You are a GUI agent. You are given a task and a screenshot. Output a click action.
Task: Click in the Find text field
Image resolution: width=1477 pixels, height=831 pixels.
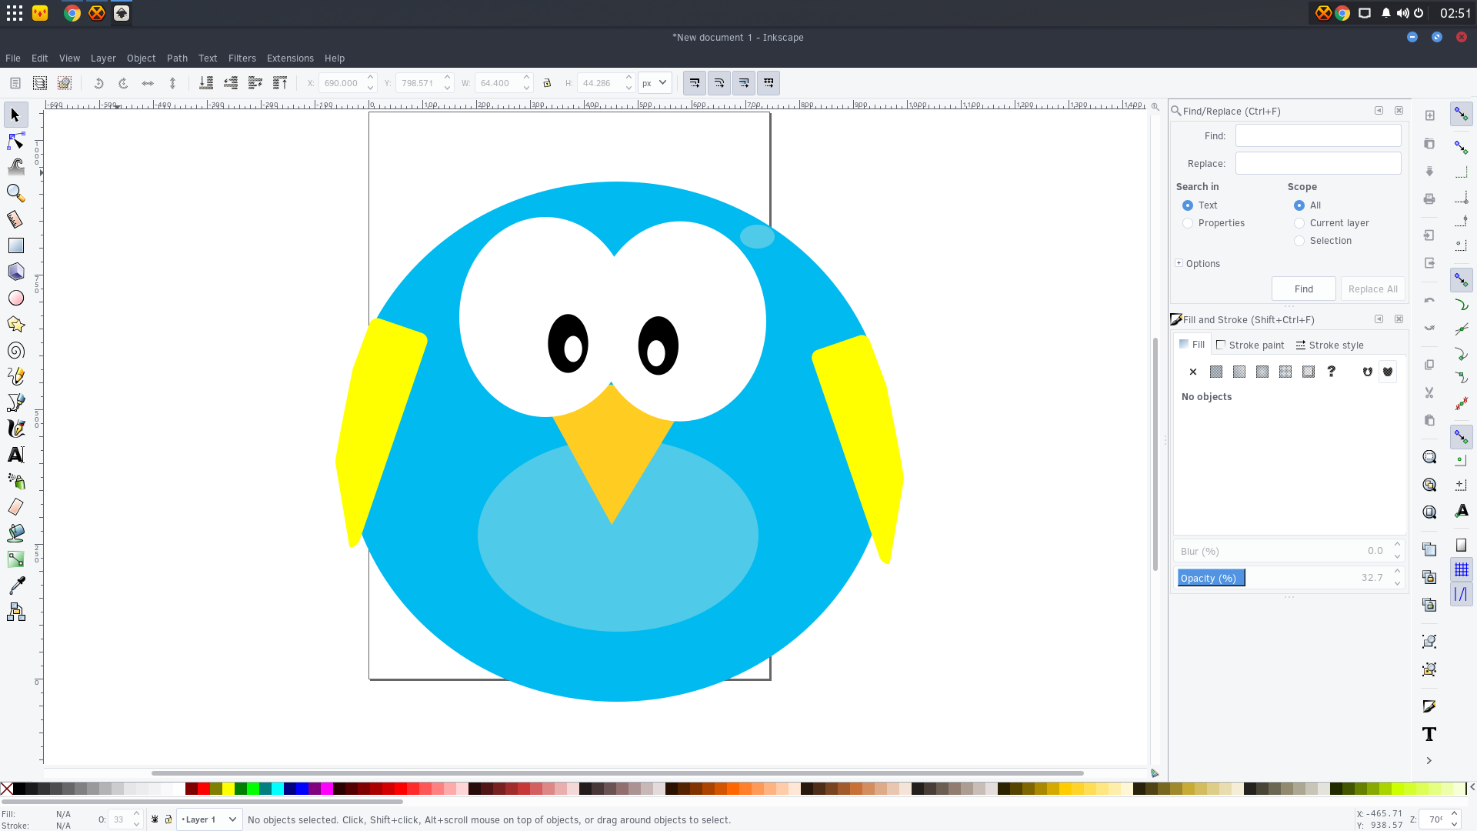1318,136
